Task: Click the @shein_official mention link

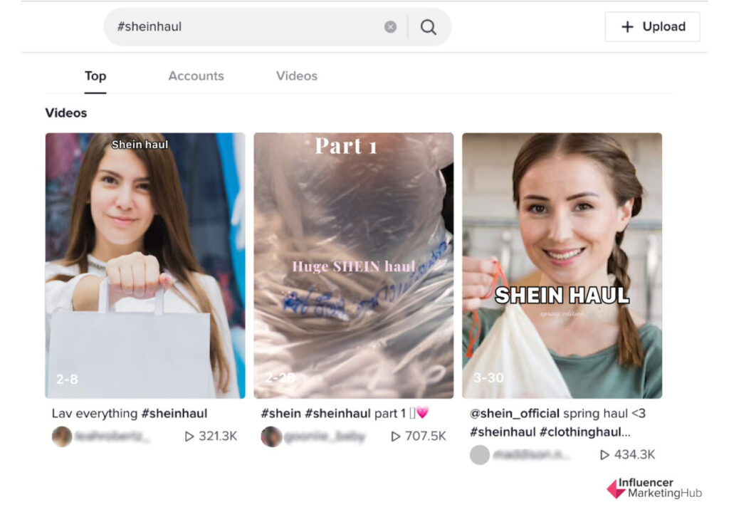Action: click(515, 413)
